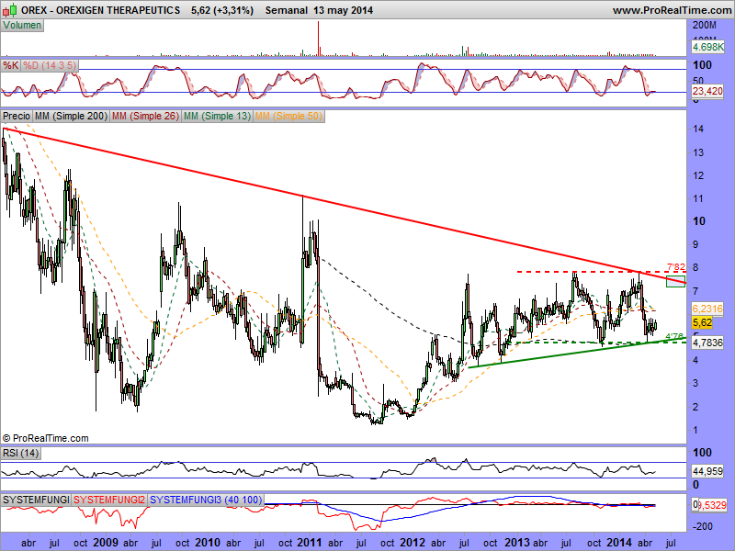Click the yellow 5,62 price tag on the axis
The width and height of the screenshot is (735, 551).
702,322
